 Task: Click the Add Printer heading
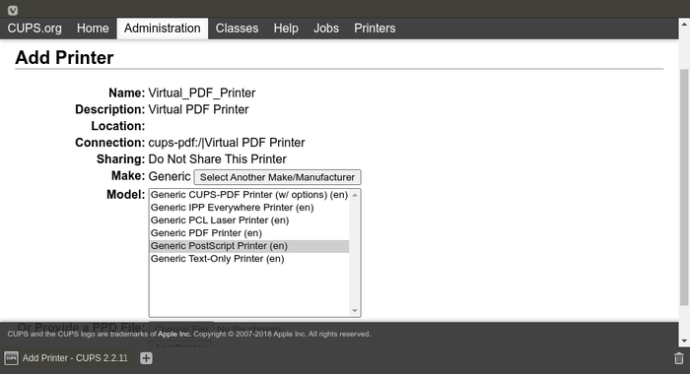(x=64, y=57)
